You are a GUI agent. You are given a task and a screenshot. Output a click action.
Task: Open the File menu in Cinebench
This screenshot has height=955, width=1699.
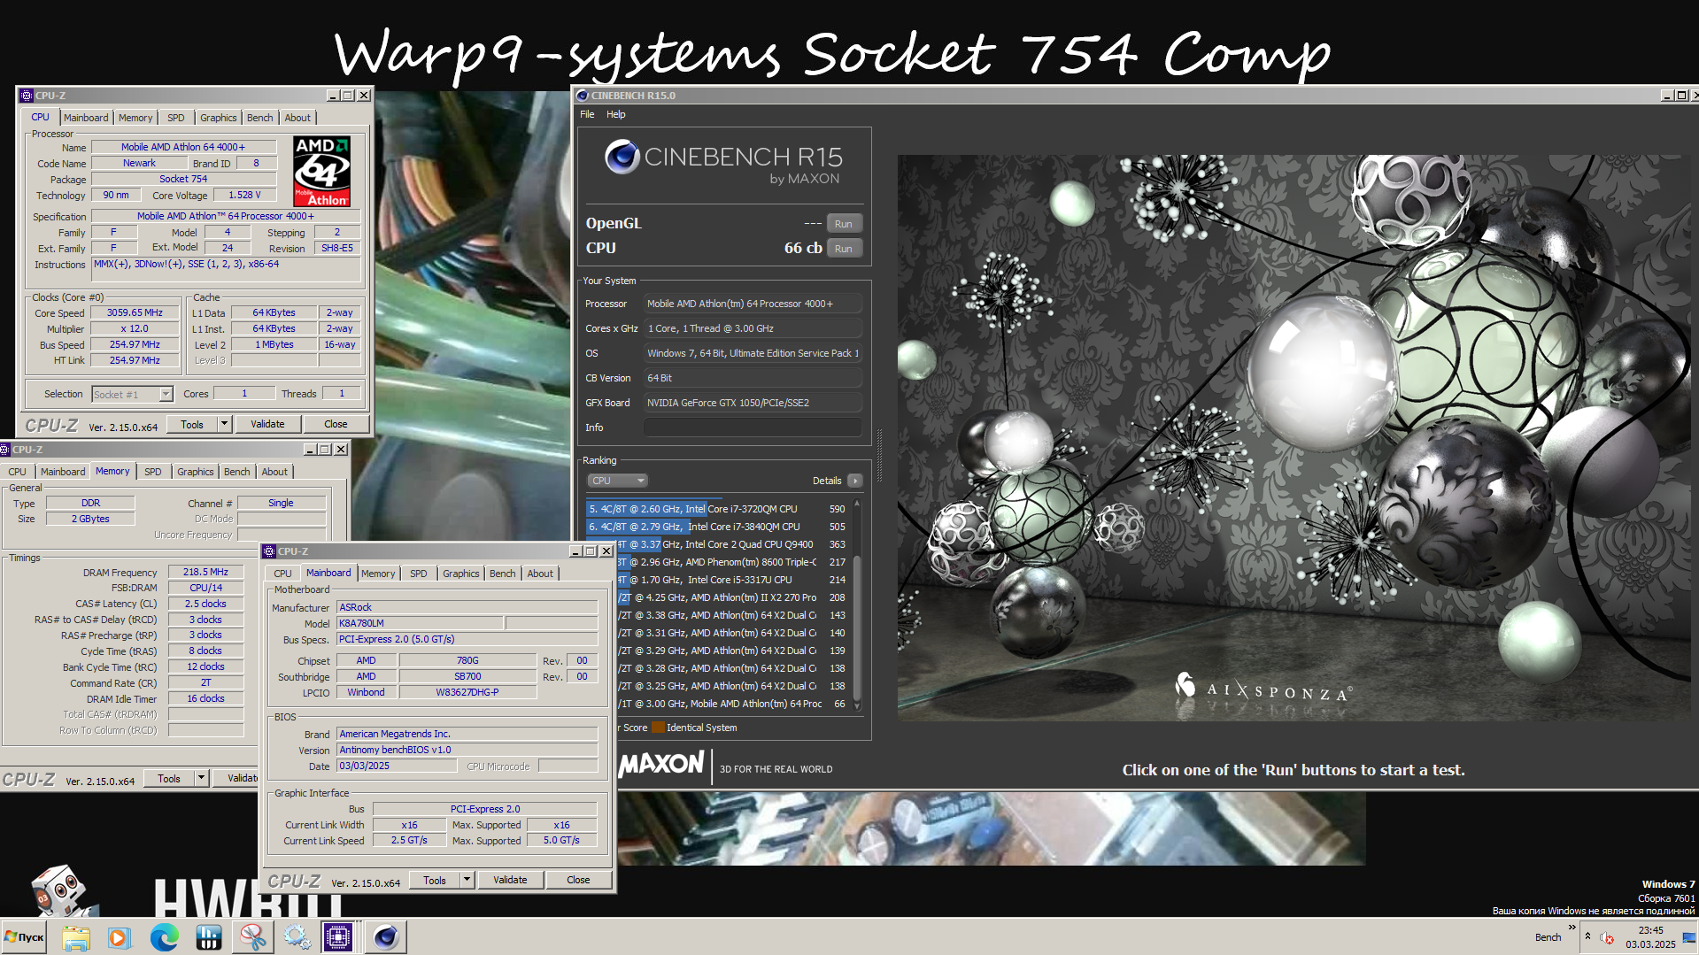587,114
